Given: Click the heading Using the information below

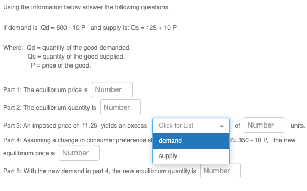Looking at the screenshot, I should coord(86,7).
